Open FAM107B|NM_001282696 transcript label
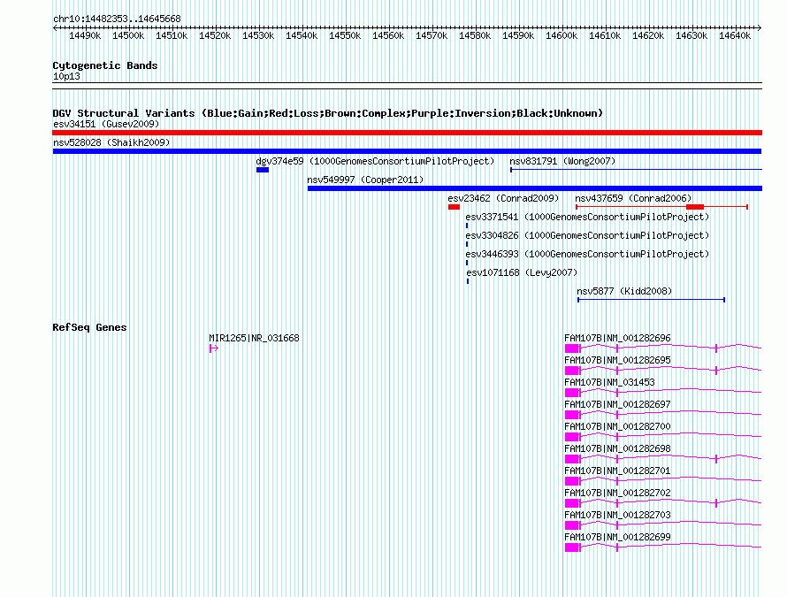This screenshot has width=787, height=597. click(617, 339)
